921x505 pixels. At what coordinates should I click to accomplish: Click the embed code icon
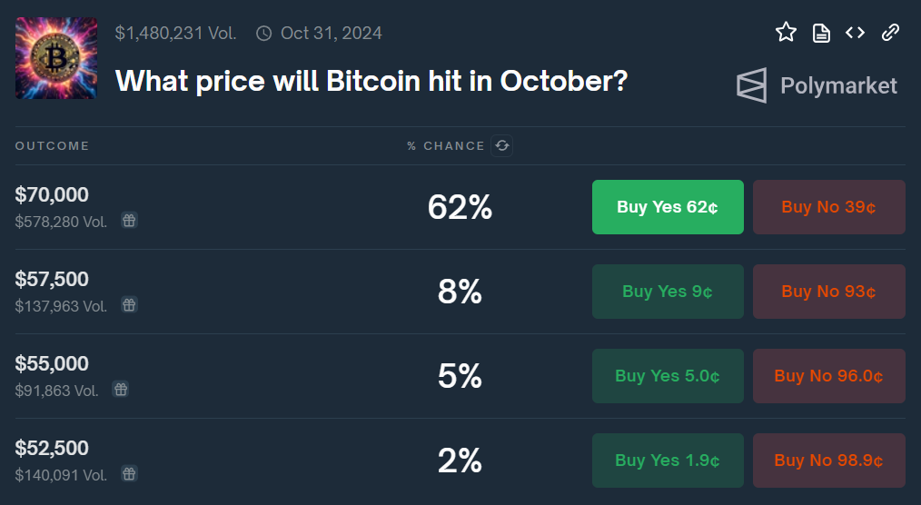click(855, 33)
